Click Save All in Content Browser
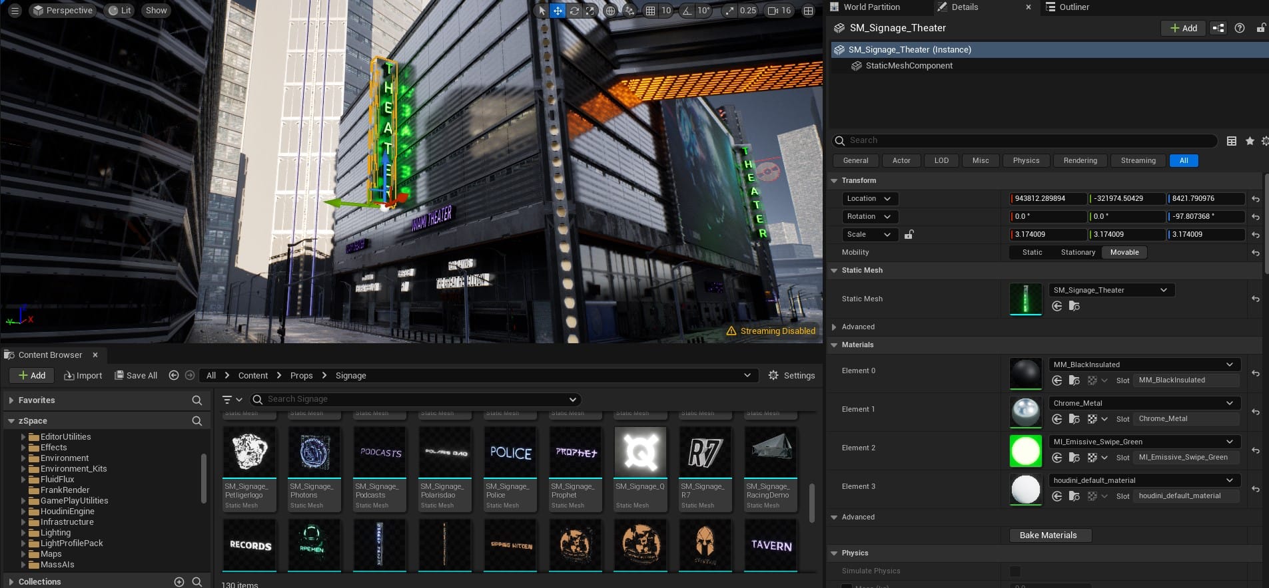The image size is (1269, 588). [x=136, y=375]
